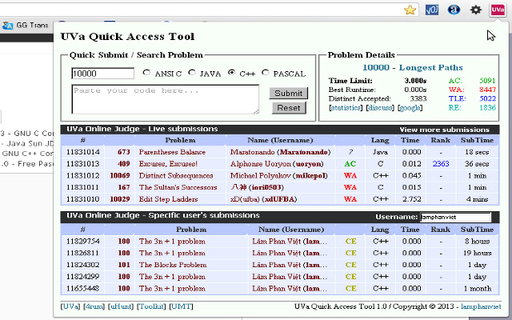This screenshot has height=320, width=512.
Task: Open the '10000 - Longest Paths' problem link
Action: pyautogui.click(x=413, y=67)
